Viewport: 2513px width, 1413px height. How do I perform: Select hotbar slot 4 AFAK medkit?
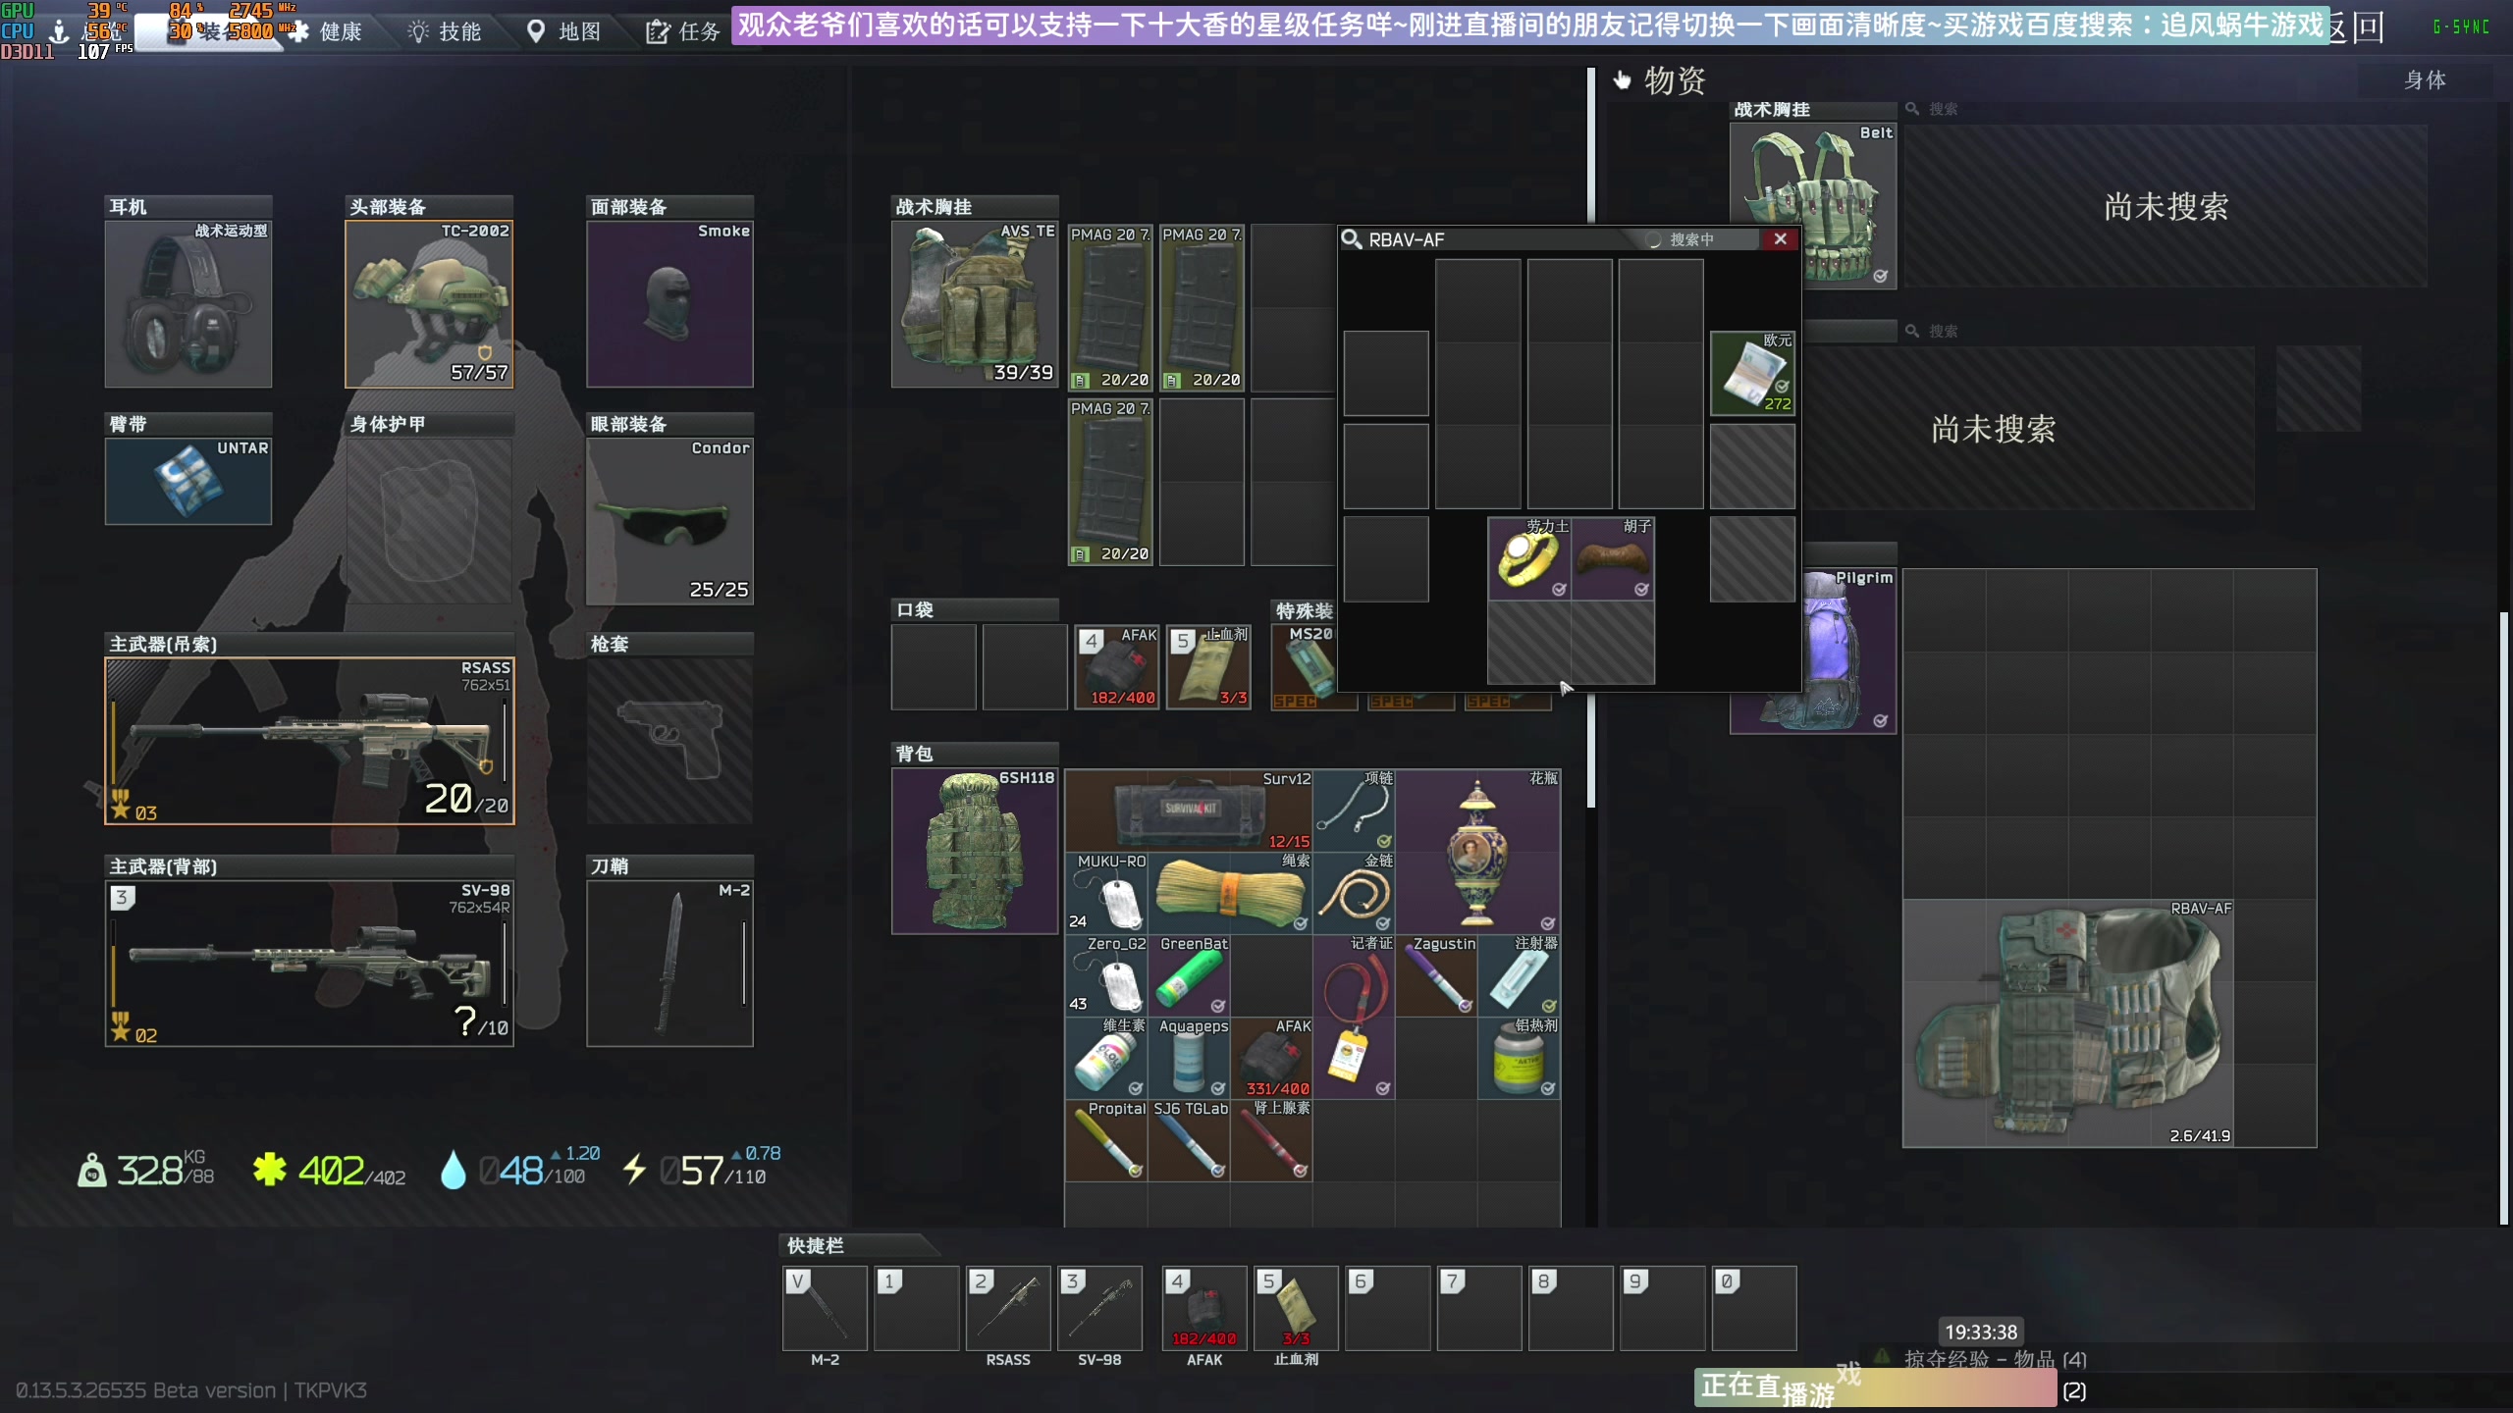1203,1308
